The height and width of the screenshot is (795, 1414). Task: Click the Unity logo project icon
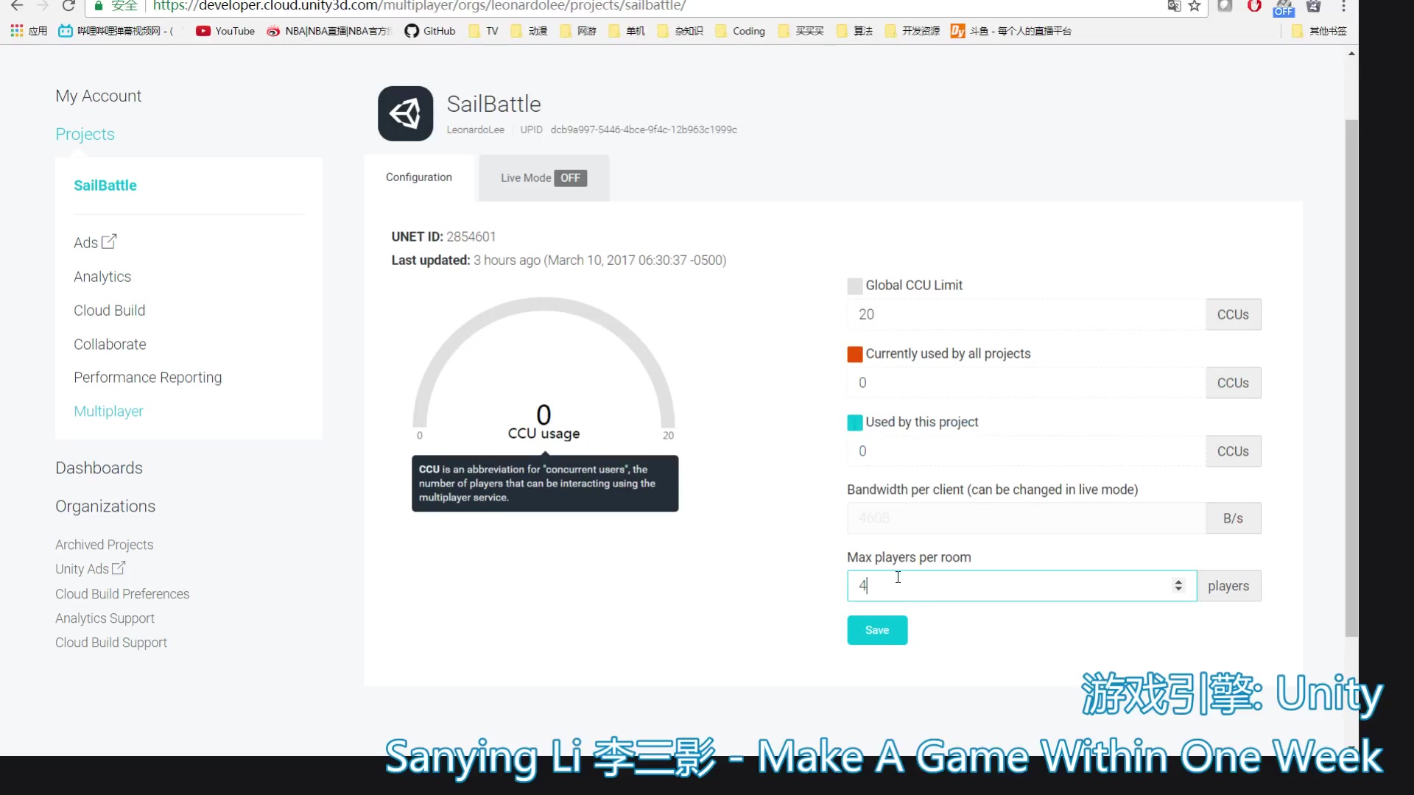[405, 113]
